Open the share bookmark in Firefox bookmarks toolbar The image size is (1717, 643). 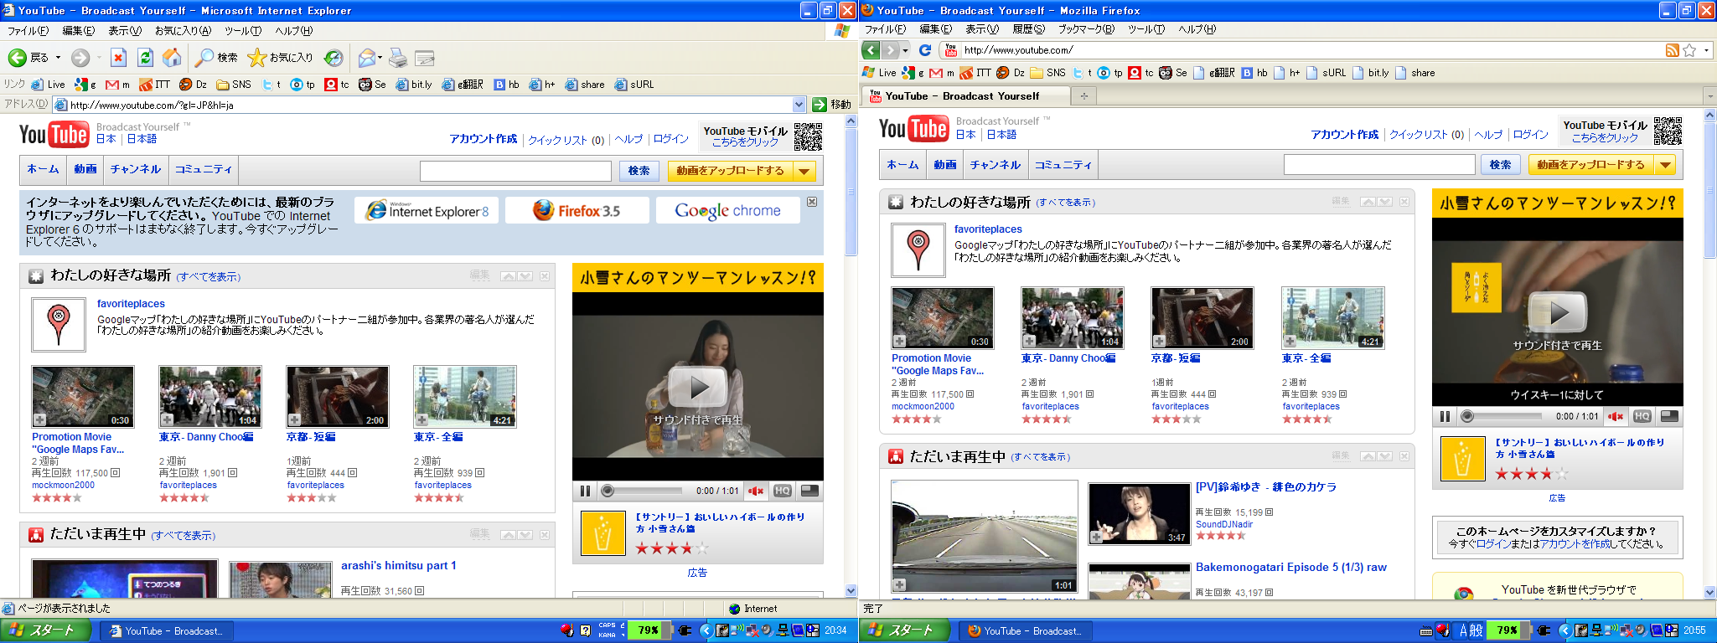coord(1415,73)
